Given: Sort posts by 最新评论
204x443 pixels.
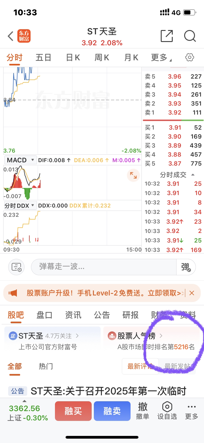Looking at the screenshot, I should pos(140,366).
